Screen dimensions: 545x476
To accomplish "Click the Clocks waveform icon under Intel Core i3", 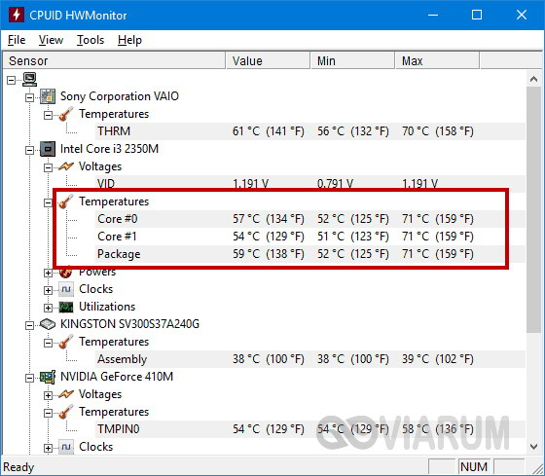I will tap(66, 289).
